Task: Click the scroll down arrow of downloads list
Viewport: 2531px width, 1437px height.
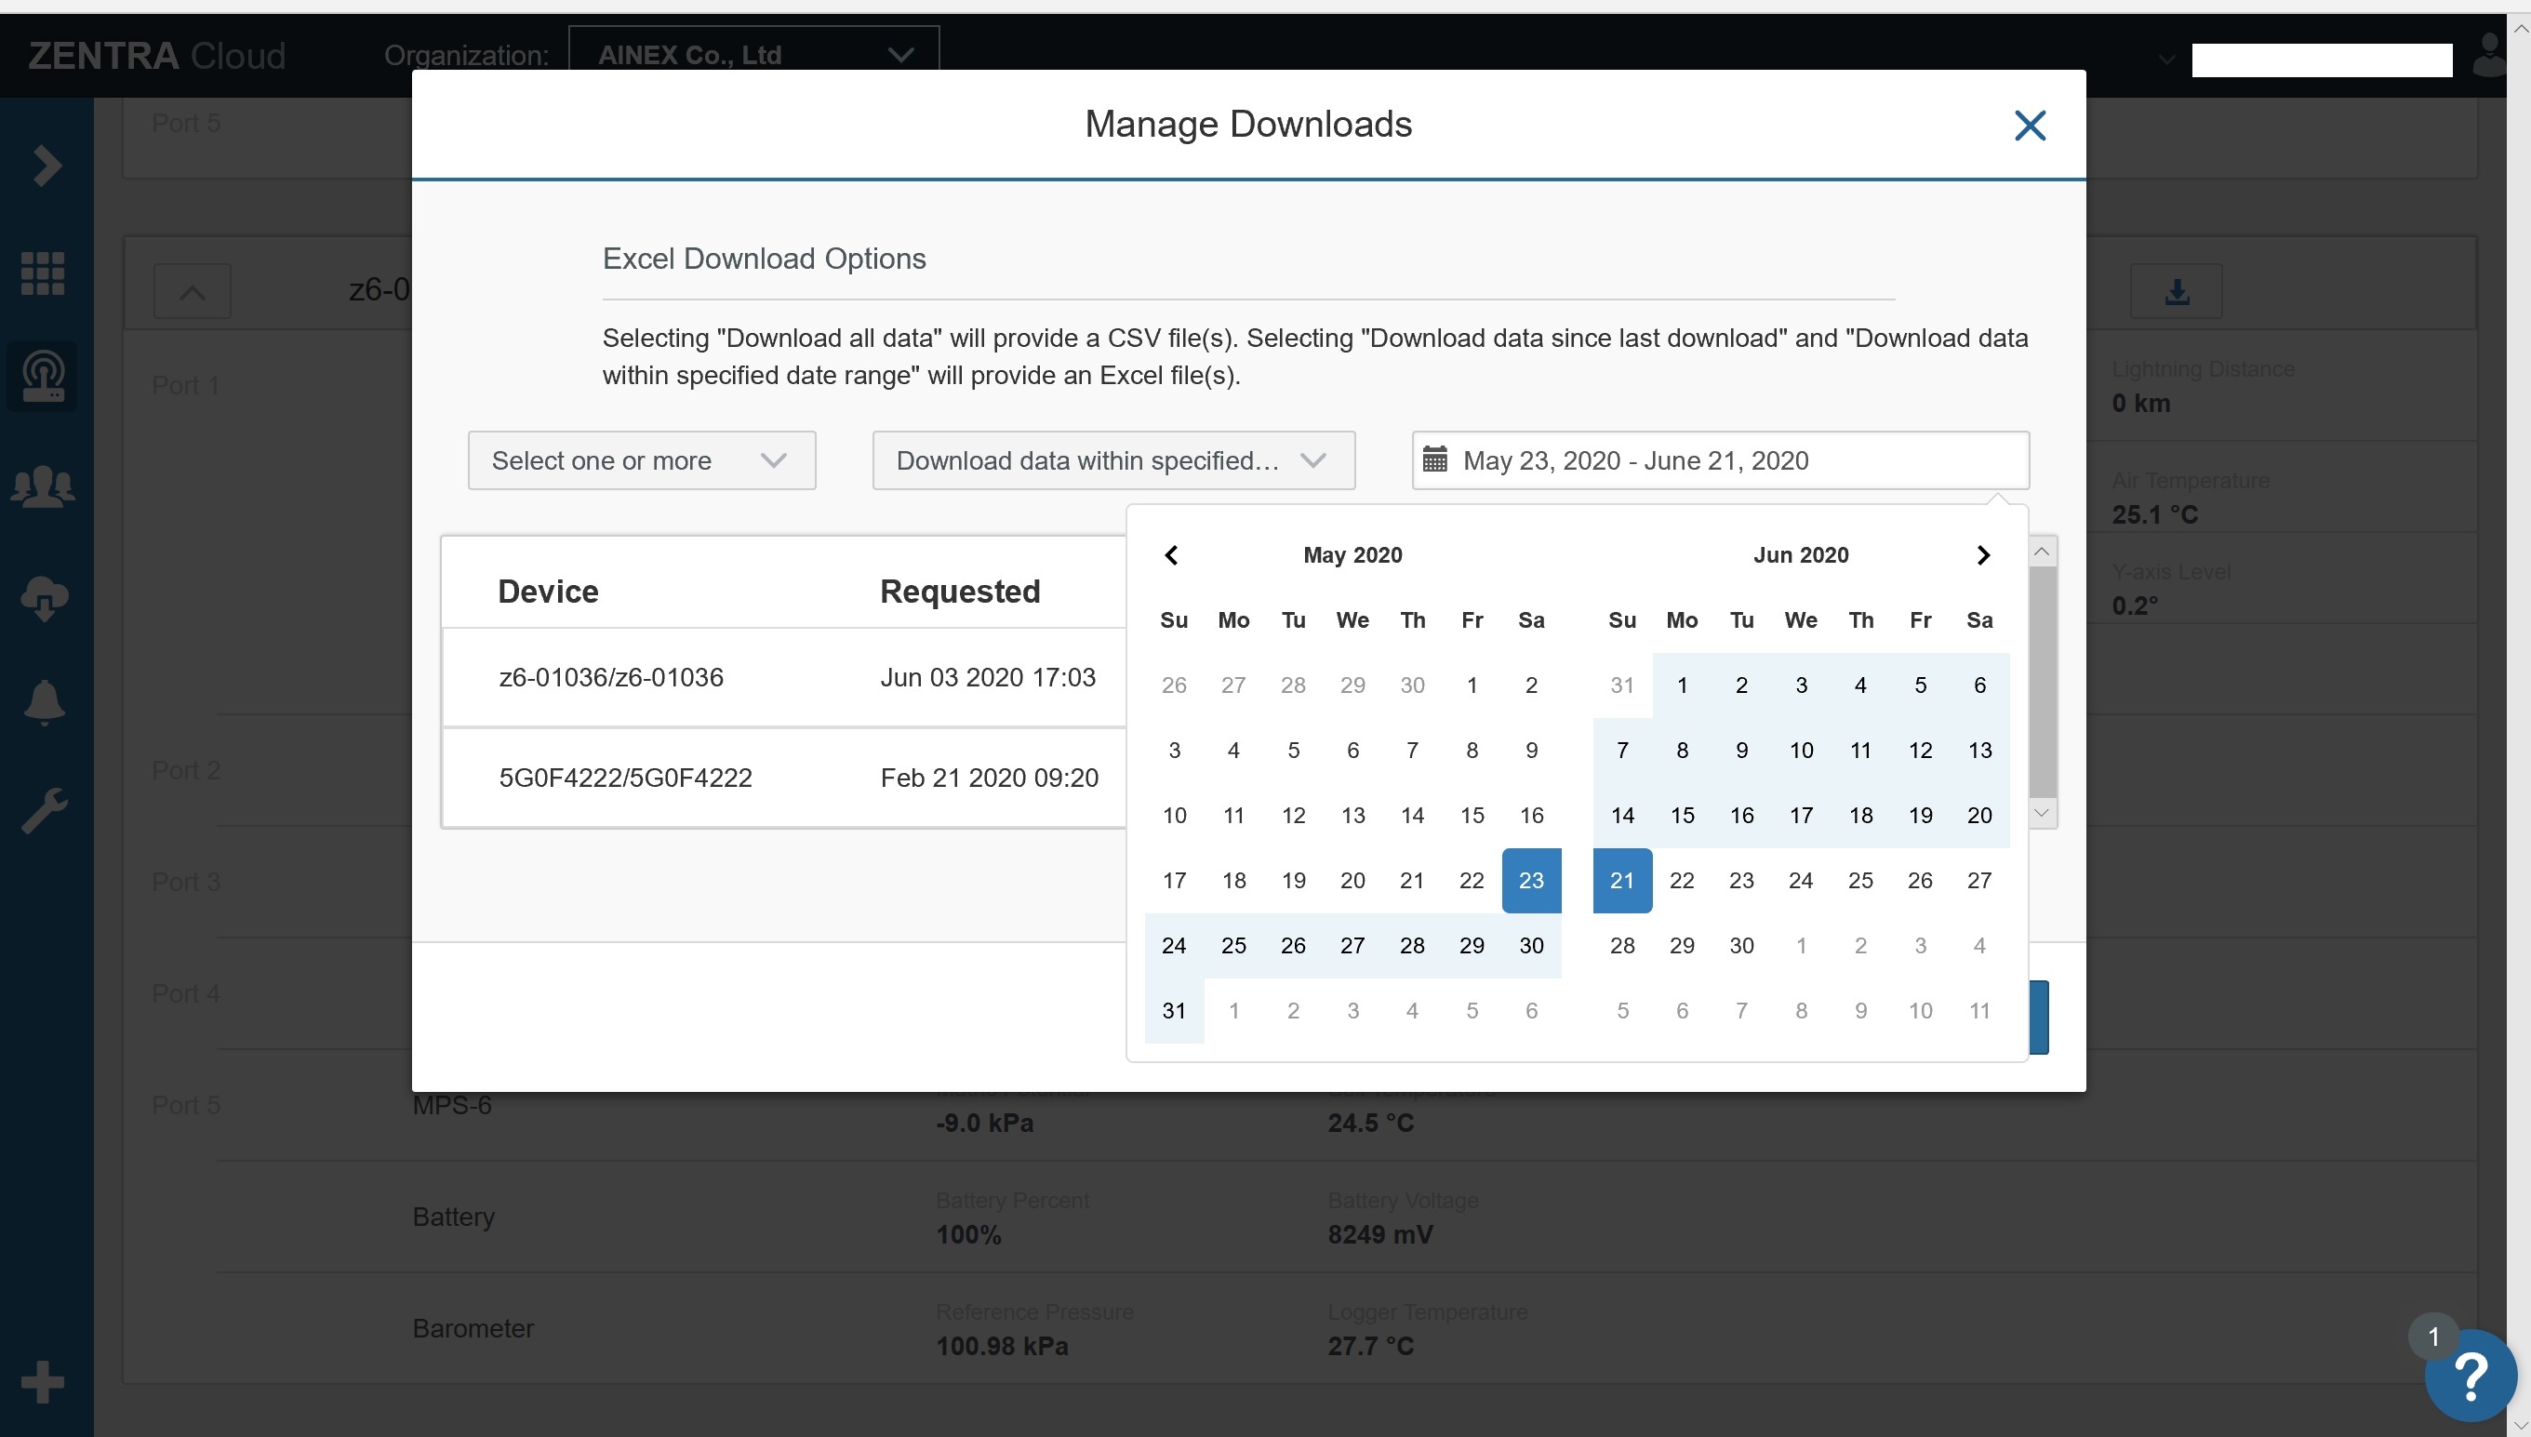Action: 2043,813
